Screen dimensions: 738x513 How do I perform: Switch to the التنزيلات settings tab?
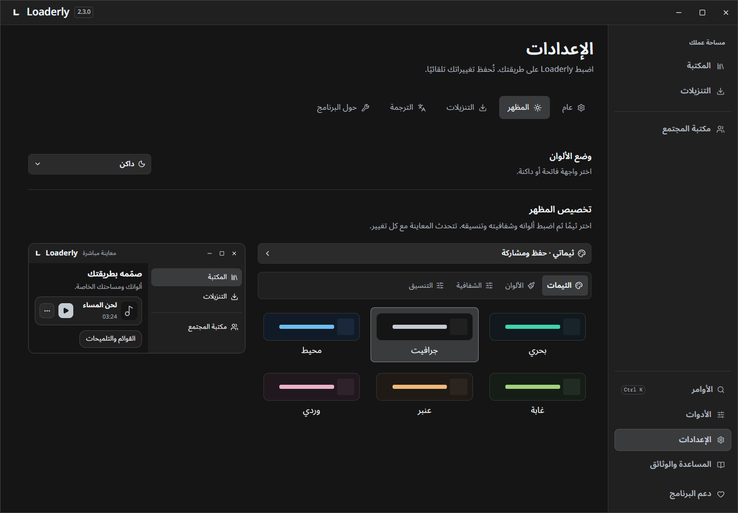[x=466, y=108]
